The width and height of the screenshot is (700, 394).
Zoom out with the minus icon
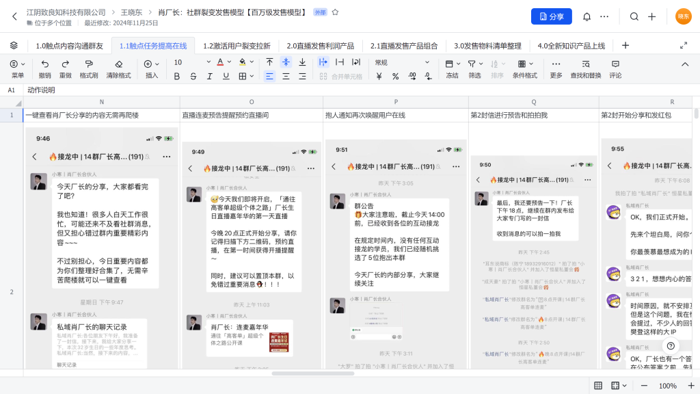644,386
